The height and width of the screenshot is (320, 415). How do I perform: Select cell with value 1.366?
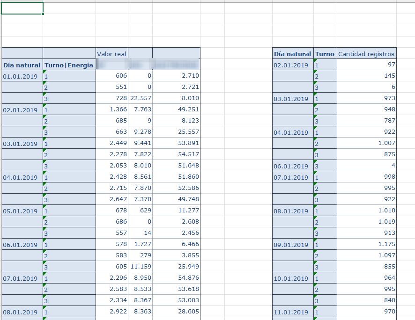[x=112, y=109]
